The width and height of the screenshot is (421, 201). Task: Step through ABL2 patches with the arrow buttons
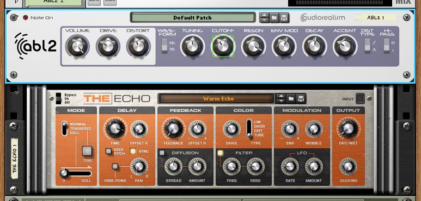264,18
